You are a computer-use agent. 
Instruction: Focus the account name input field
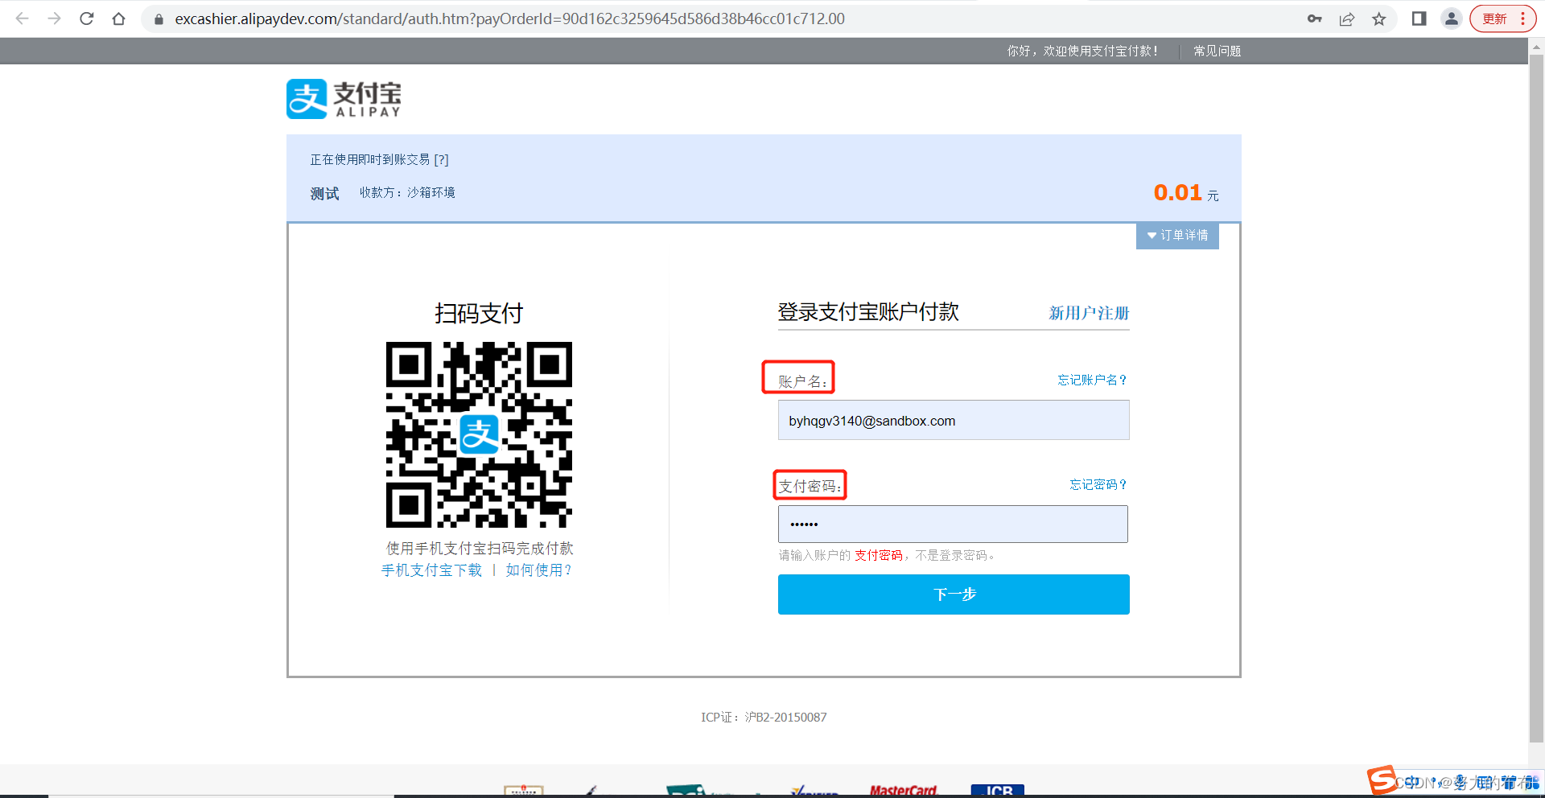(954, 420)
